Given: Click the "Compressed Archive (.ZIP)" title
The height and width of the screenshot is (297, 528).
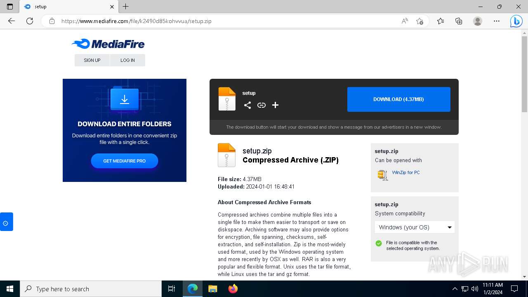Looking at the screenshot, I should (290, 160).
